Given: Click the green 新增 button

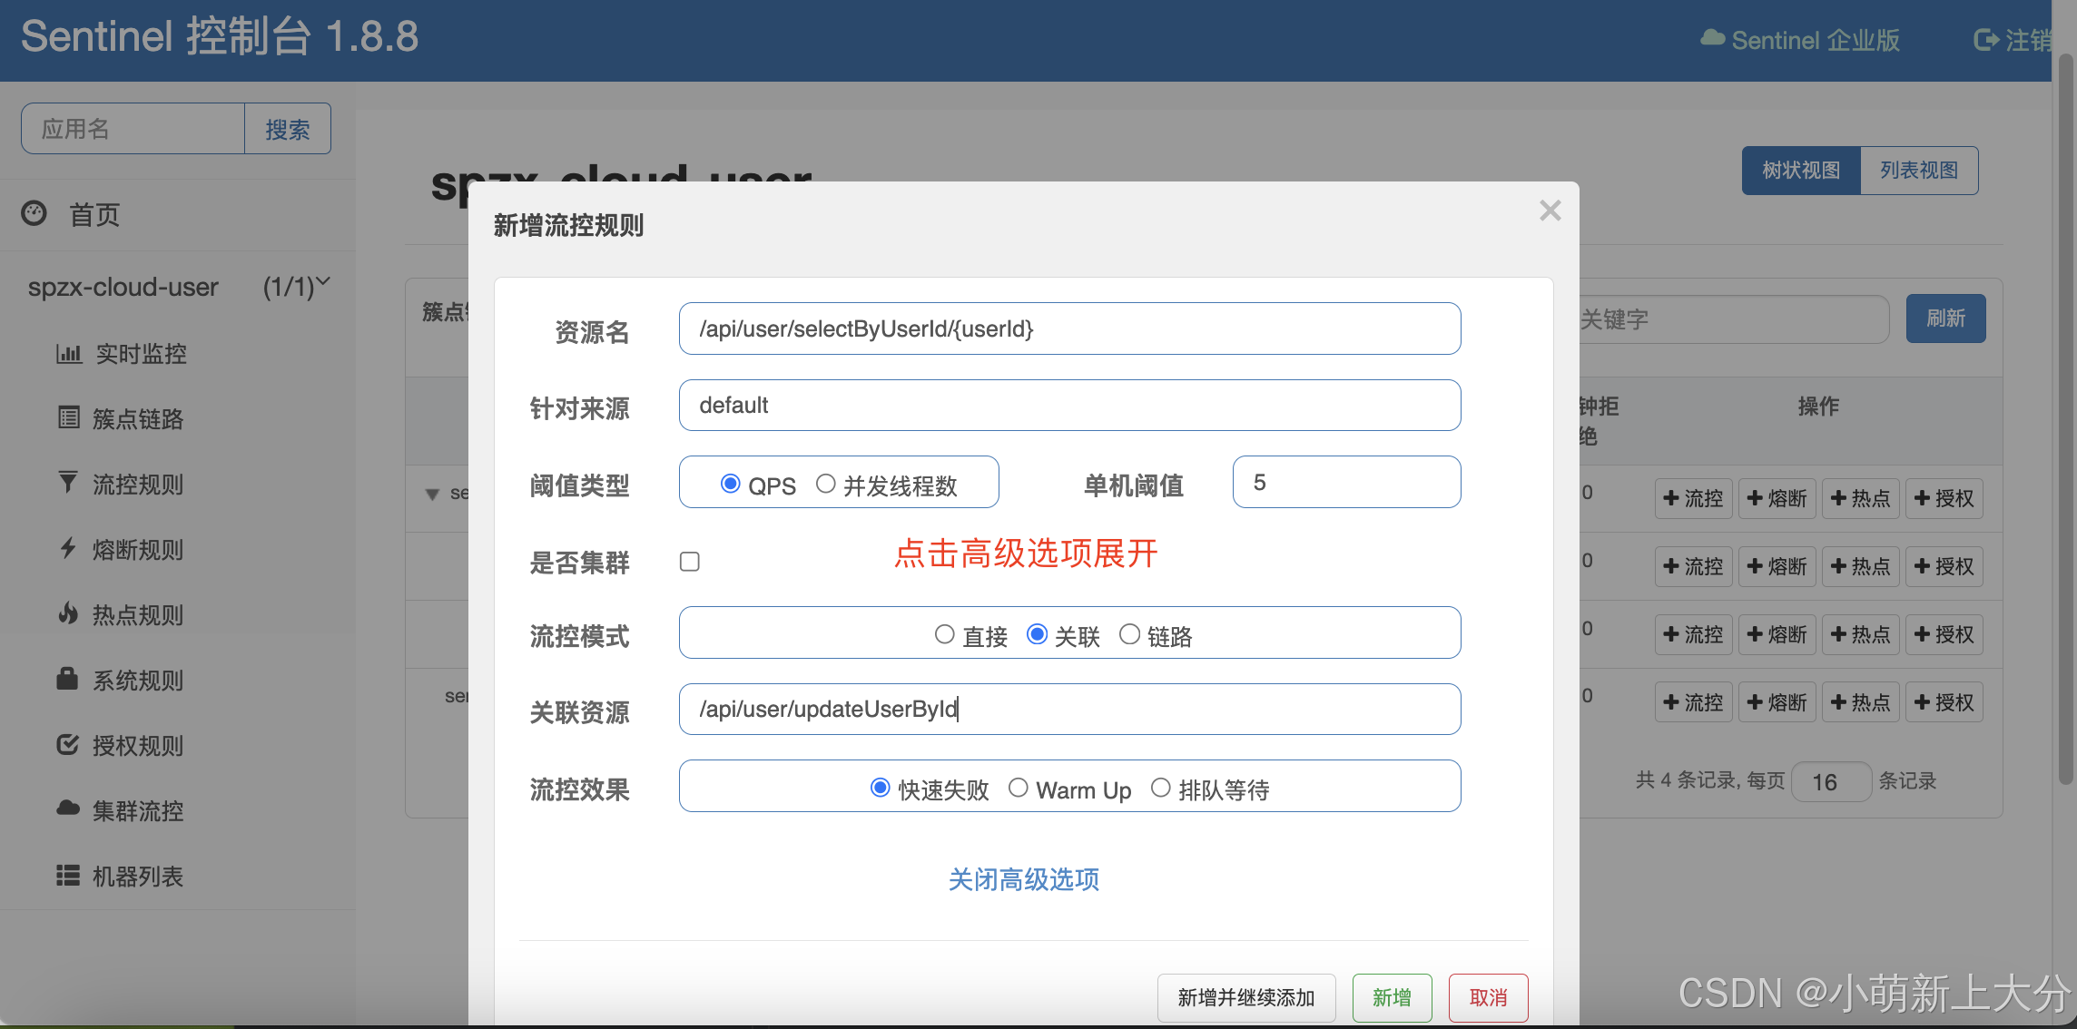Looking at the screenshot, I should 1392,997.
